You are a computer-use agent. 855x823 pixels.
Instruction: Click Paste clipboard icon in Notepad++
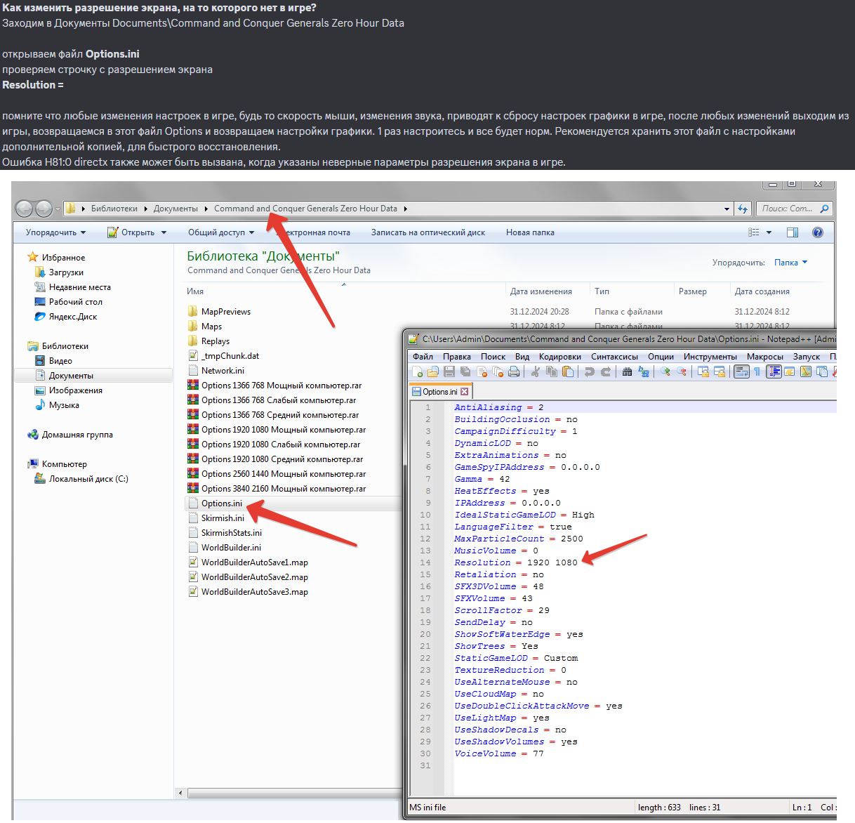coord(568,371)
